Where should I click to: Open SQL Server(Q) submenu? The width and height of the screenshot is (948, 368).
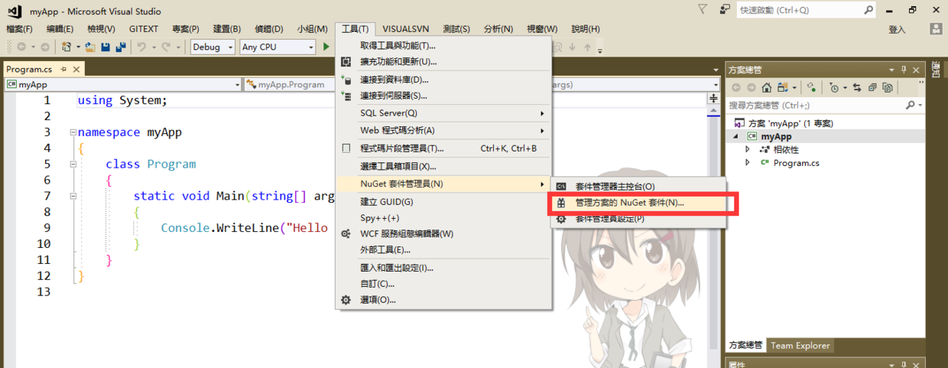point(443,113)
